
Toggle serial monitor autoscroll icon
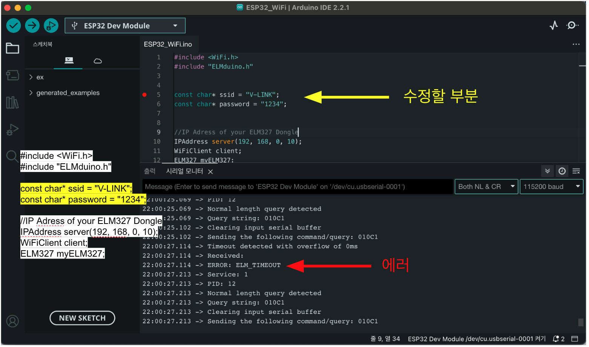(x=547, y=171)
